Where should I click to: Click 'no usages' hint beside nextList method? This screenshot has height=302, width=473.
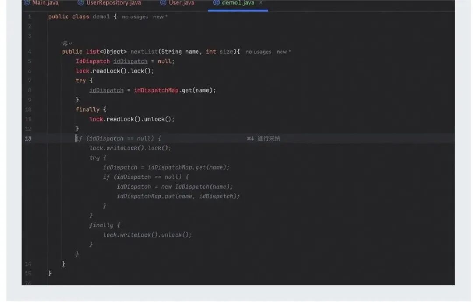coord(258,52)
